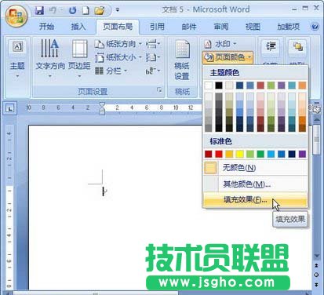Switch to the 邮件 tab
324x295 pixels.
[x=189, y=27]
